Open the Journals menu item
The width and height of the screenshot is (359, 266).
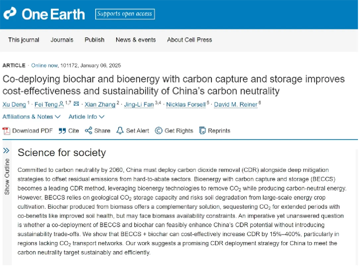62,40
